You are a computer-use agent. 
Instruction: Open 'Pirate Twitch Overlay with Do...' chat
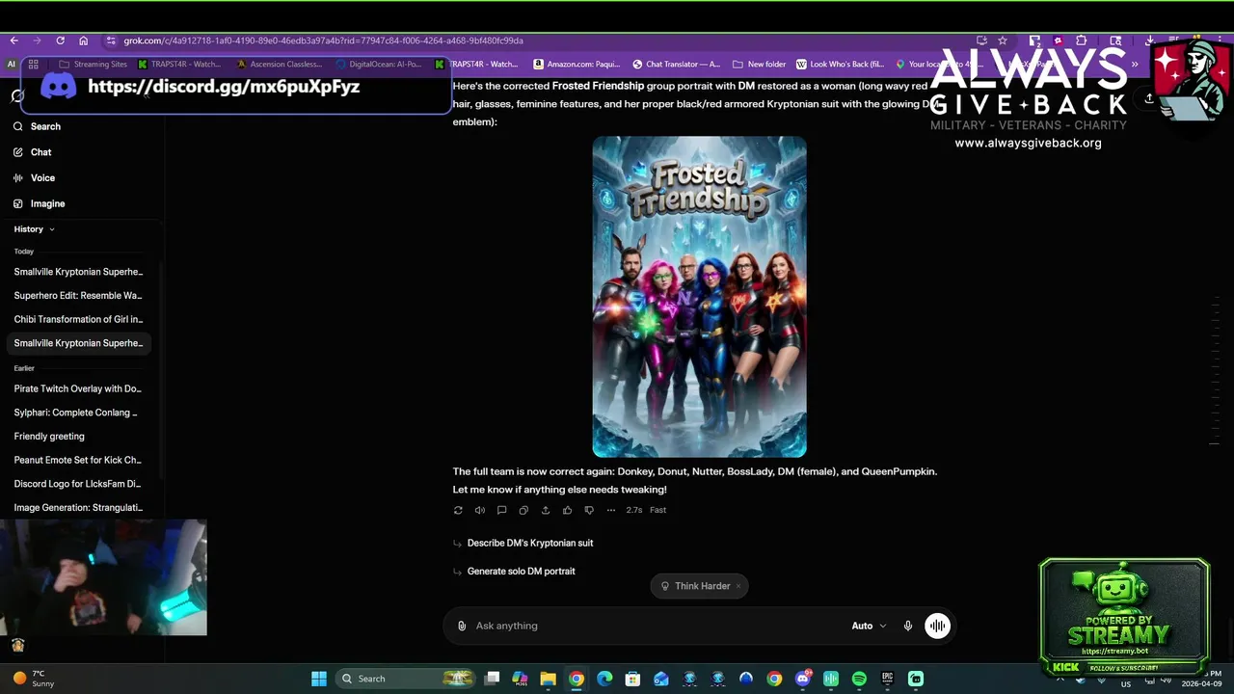78,388
